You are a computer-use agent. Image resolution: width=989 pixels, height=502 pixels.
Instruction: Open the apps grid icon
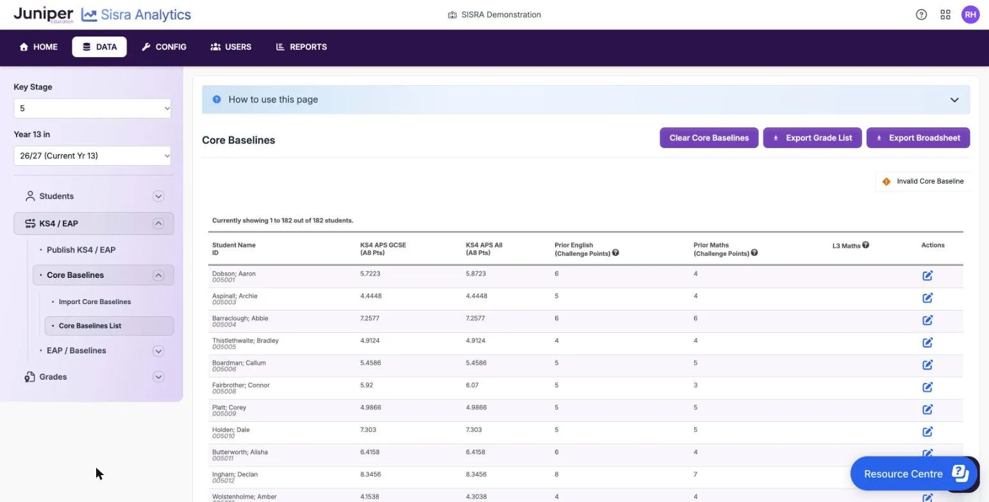point(945,15)
